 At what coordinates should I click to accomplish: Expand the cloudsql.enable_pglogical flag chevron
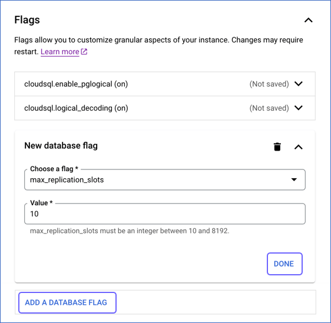click(x=299, y=84)
